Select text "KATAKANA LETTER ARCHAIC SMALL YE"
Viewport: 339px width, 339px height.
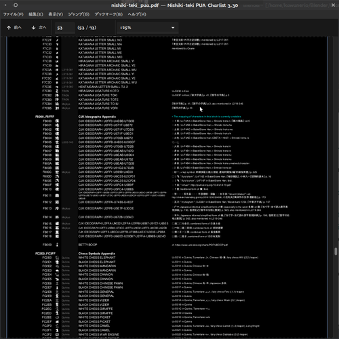(x=107, y=78)
